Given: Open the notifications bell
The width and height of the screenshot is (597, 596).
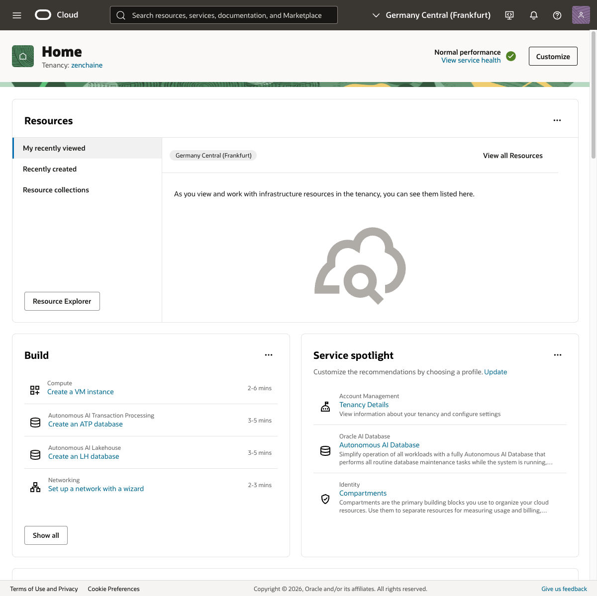Looking at the screenshot, I should (533, 15).
